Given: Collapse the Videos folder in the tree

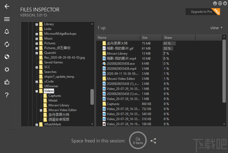Looking at the screenshot, I should [36, 91].
